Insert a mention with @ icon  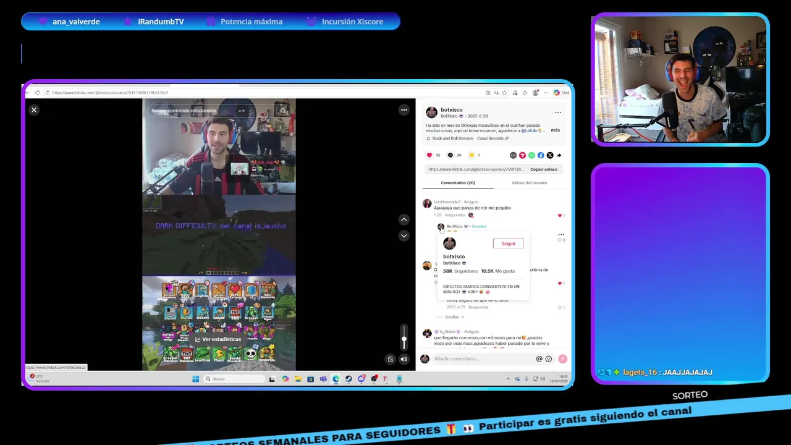coord(539,359)
